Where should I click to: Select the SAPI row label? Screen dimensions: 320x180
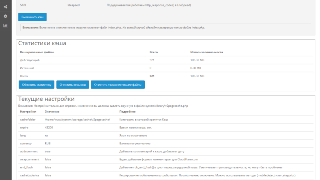click(x=23, y=5)
